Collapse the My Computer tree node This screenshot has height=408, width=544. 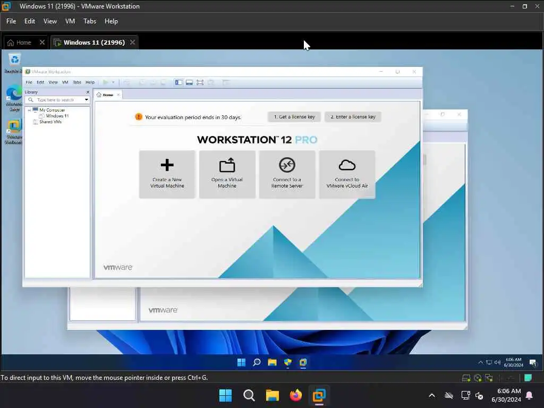[x=30, y=110]
